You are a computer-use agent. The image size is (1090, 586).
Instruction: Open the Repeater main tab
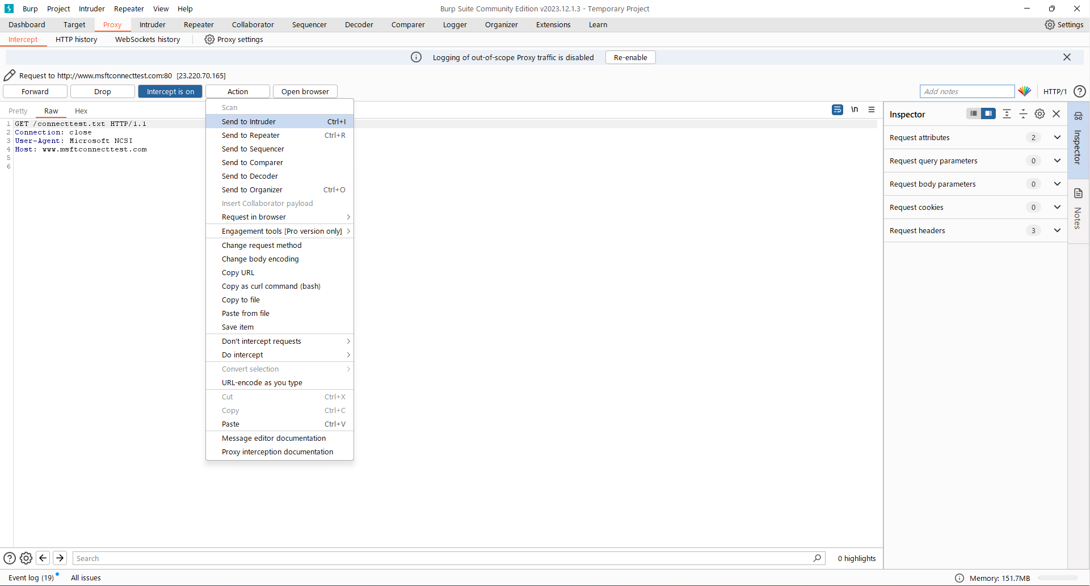(x=199, y=24)
